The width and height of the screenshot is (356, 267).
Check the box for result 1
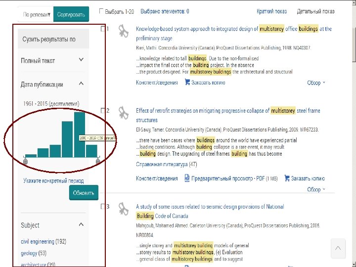(x=103, y=29)
